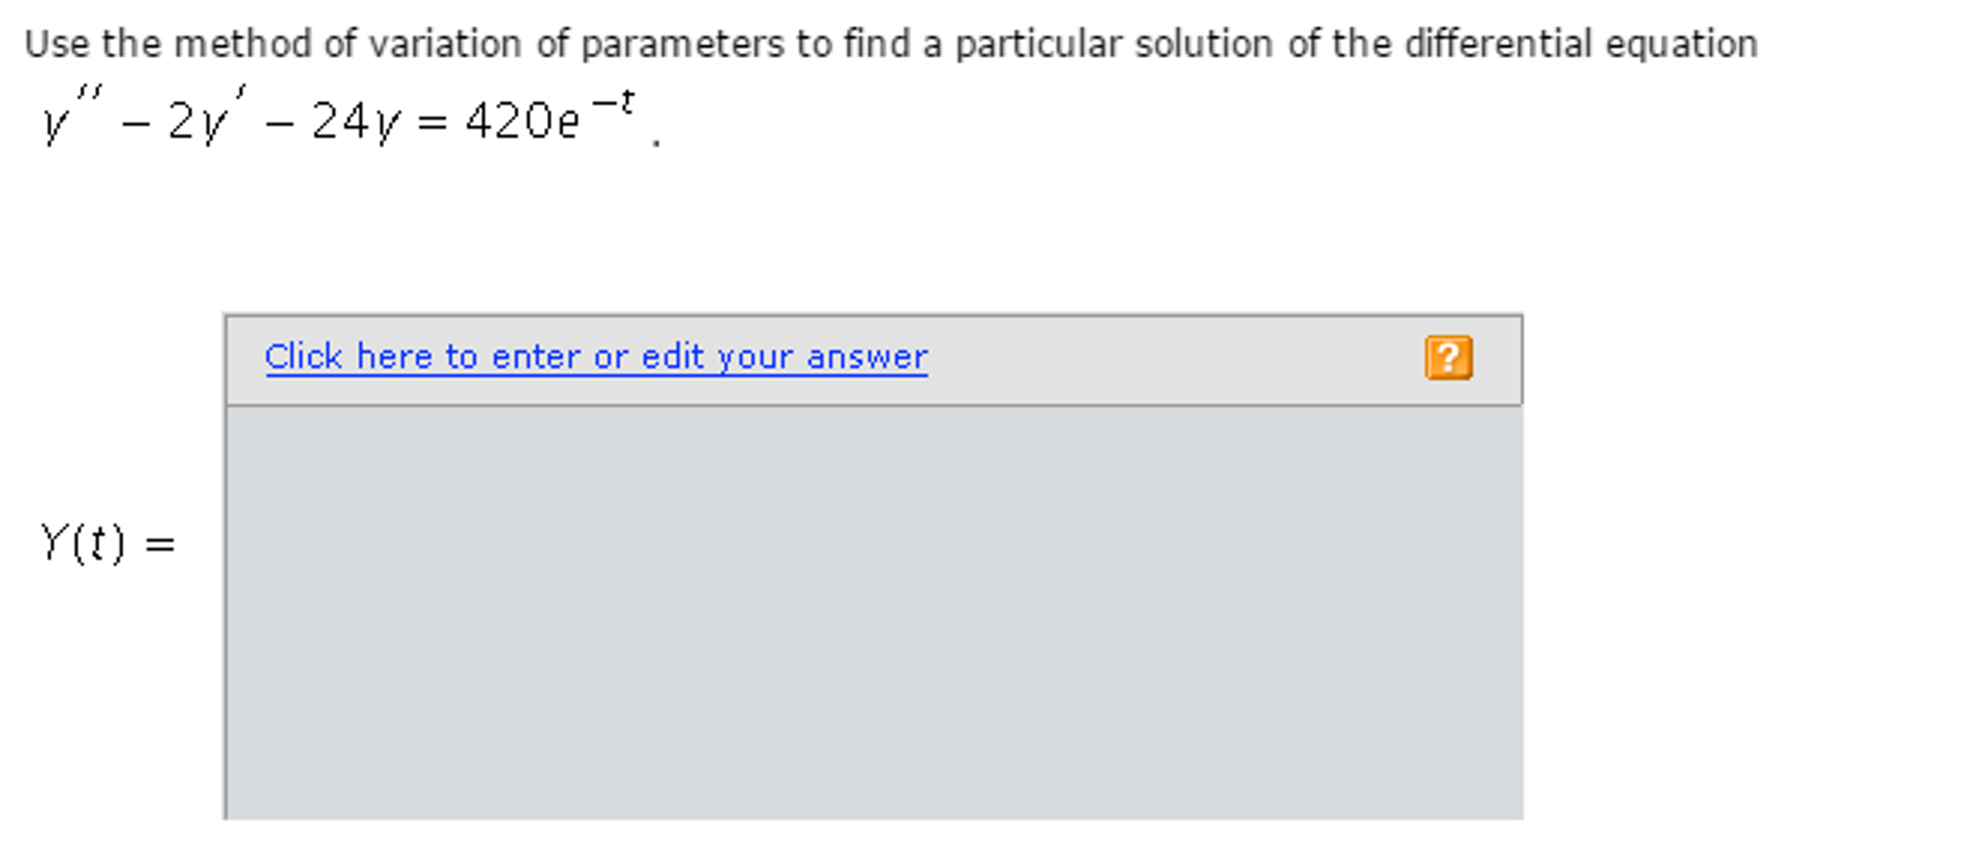Select the differential equation text

pyautogui.click(x=337, y=117)
